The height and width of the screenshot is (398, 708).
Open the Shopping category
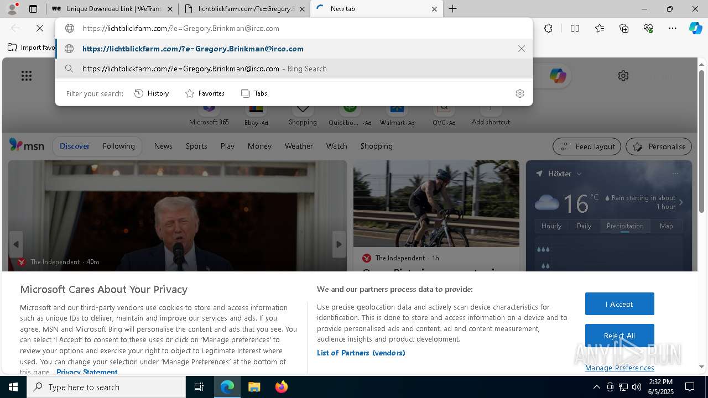376,146
